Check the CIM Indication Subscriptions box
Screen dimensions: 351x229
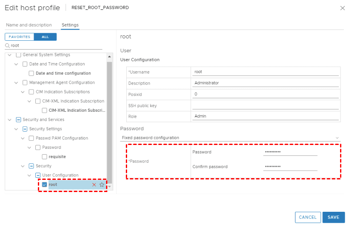click(31, 92)
